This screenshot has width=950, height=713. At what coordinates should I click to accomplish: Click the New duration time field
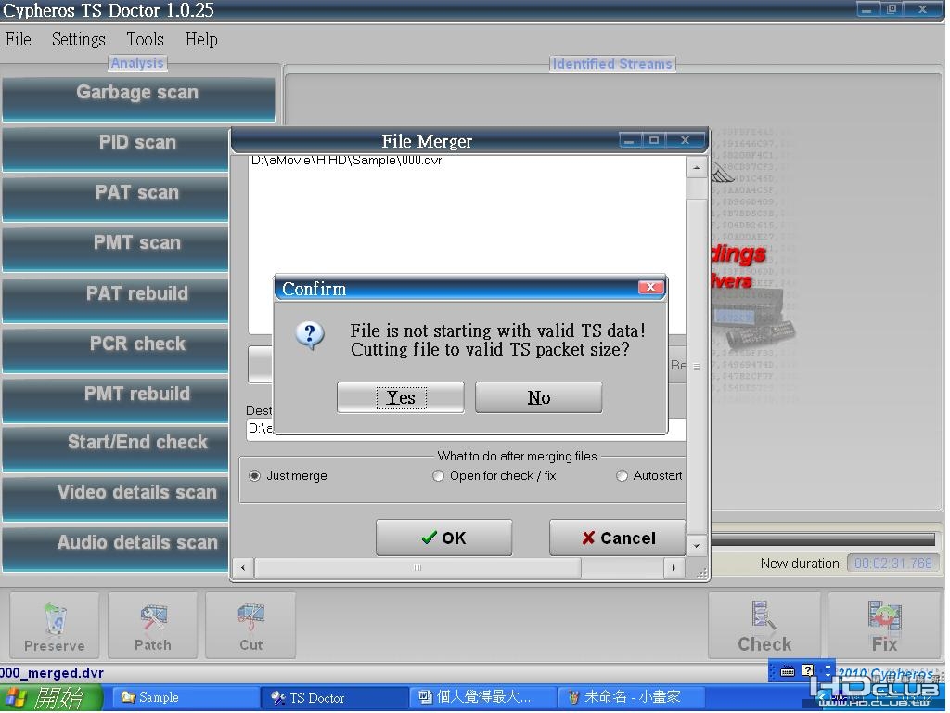click(893, 564)
